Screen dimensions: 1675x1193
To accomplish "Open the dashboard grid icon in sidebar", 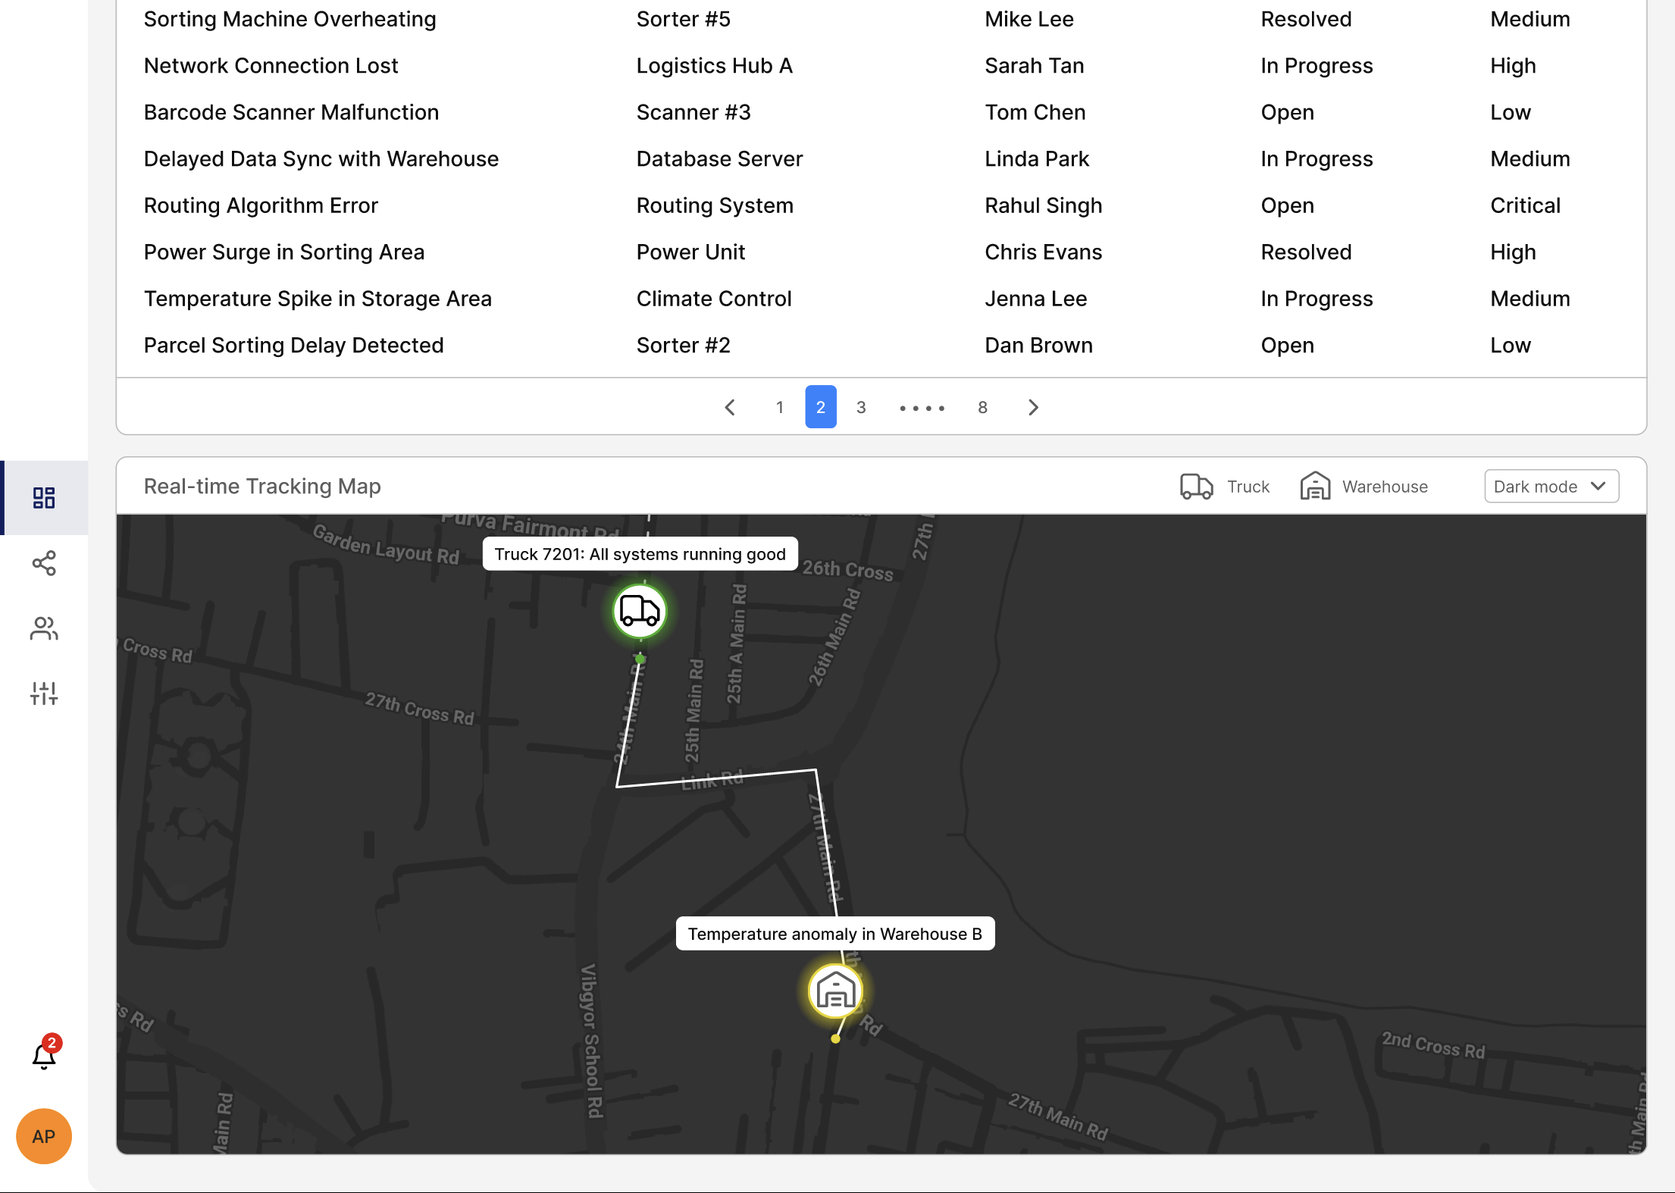I will (x=44, y=498).
